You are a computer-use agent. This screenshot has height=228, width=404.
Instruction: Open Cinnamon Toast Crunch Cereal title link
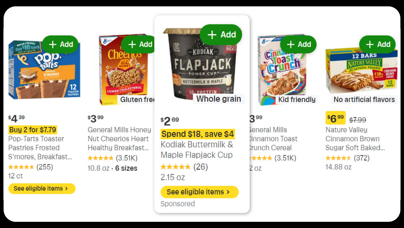point(272,139)
